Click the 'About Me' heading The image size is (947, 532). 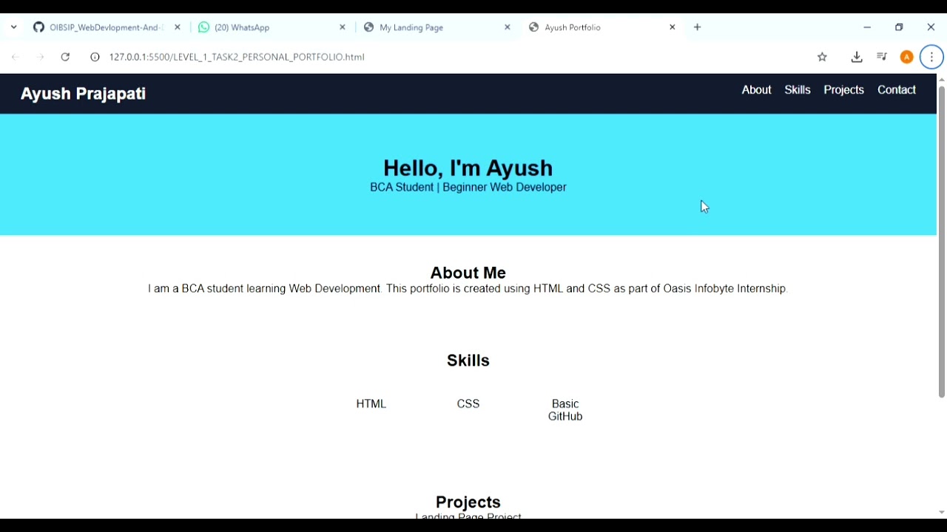click(x=468, y=273)
